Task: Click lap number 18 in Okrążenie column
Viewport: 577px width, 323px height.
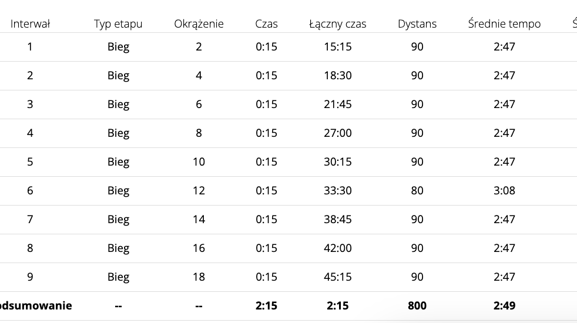Action: pyautogui.click(x=199, y=277)
